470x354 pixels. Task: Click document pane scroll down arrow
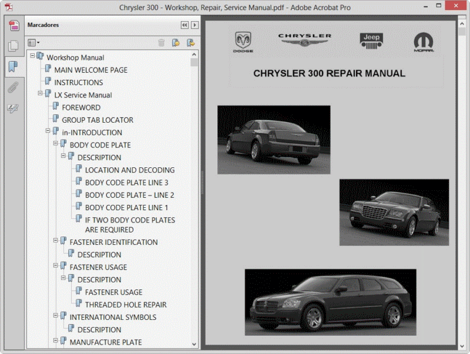[462, 346]
